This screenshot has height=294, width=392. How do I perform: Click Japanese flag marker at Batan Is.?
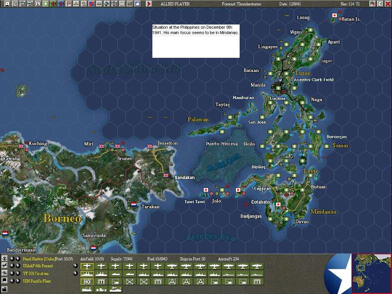[335, 15]
